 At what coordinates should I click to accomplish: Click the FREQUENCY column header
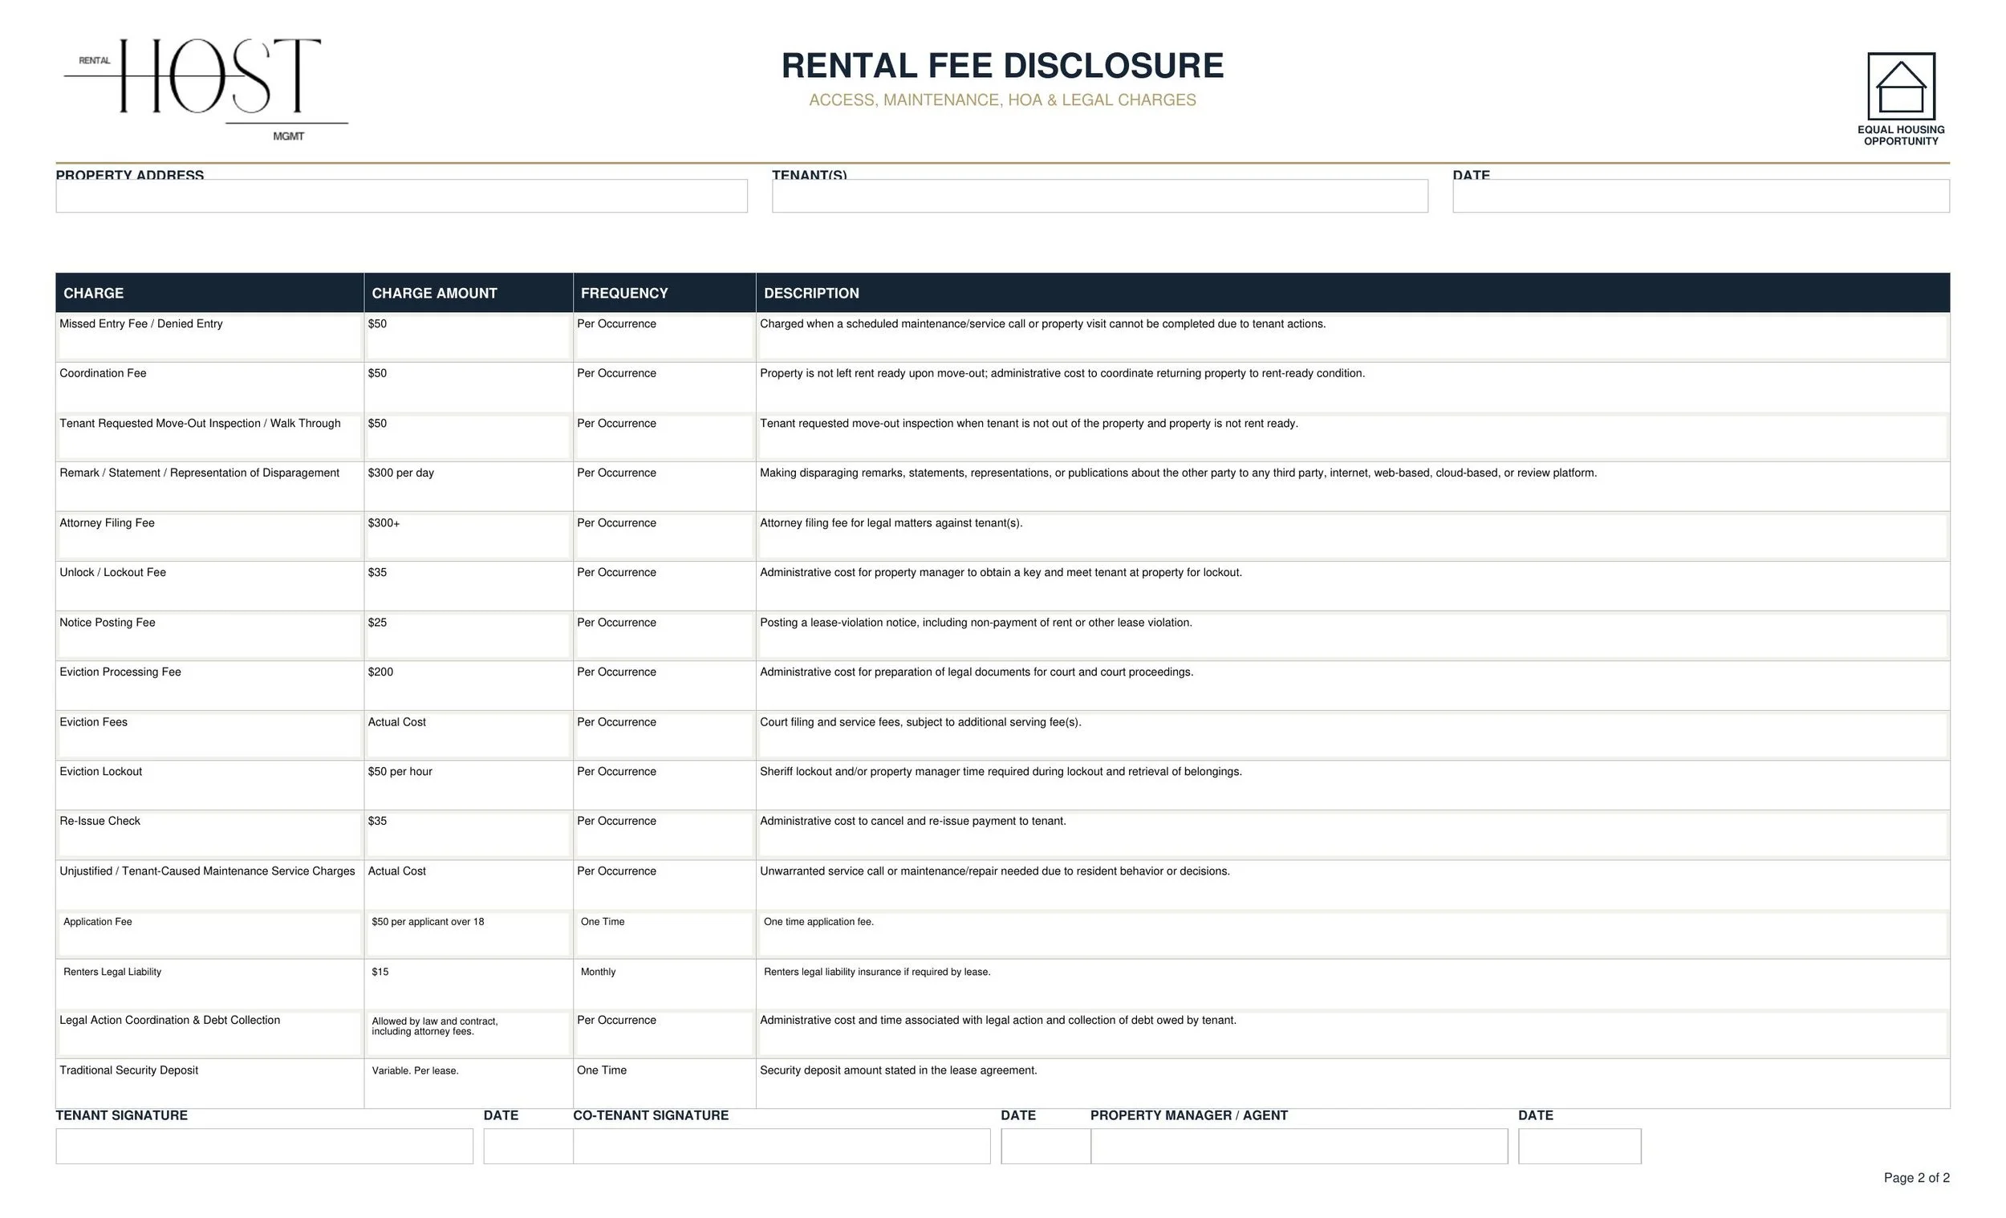664,293
